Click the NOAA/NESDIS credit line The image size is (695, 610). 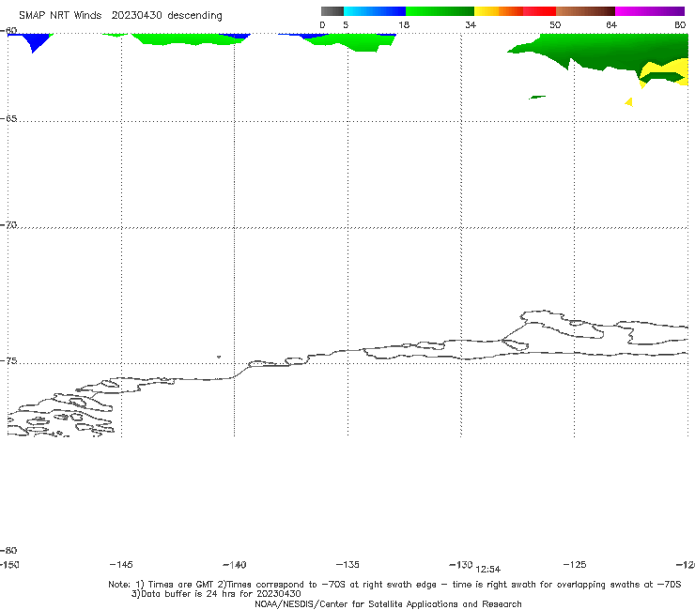click(x=388, y=603)
